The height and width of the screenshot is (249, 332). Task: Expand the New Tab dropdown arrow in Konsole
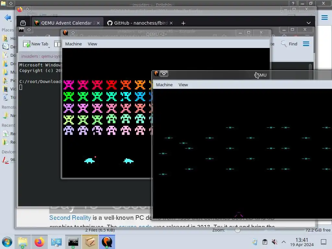coord(49,47)
